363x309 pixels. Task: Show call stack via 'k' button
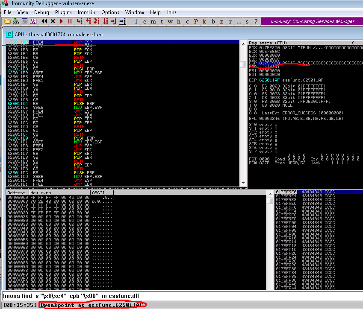click(x=204, y=21)
